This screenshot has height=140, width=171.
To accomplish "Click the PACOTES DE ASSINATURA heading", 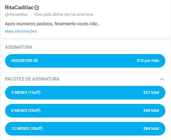I will (32, 79).
